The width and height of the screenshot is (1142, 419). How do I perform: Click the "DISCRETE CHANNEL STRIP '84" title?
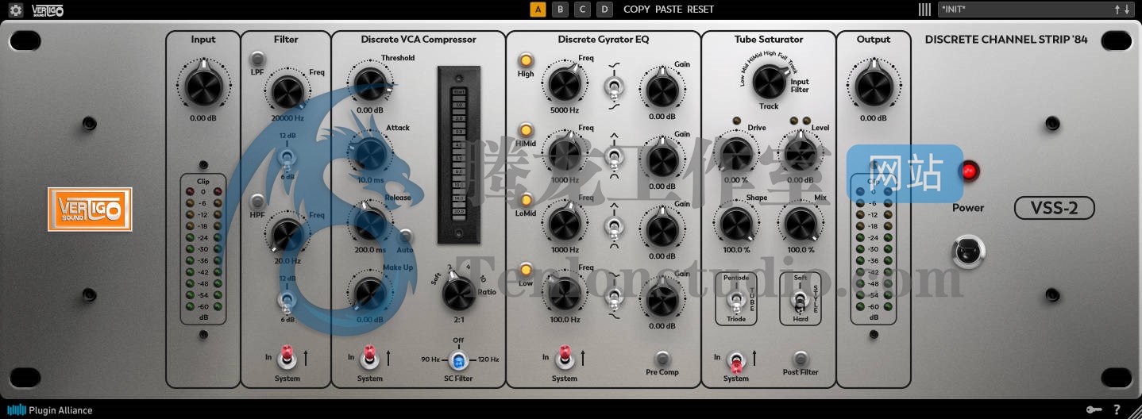(x=1006, y=39)
